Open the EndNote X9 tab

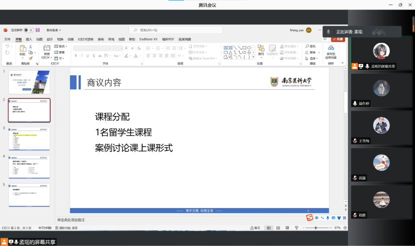tap(148, 39)
